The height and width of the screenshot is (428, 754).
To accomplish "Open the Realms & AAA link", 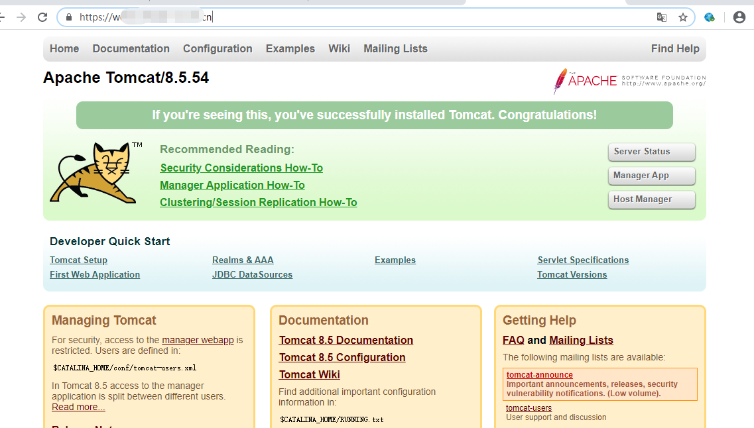I will coord(243,260).
